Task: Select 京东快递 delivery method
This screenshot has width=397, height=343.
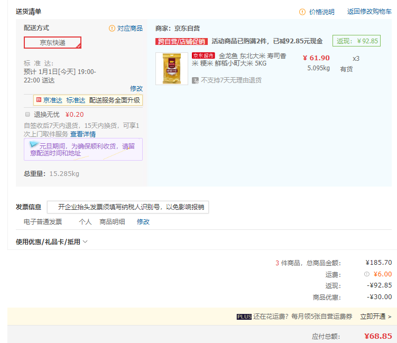Action: click(x=53, y=42)
